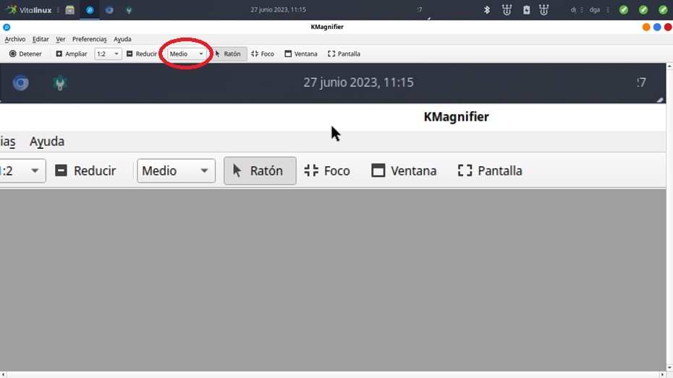
Task: Switch to Foco follow-focus mode
Action: [263, 53]
